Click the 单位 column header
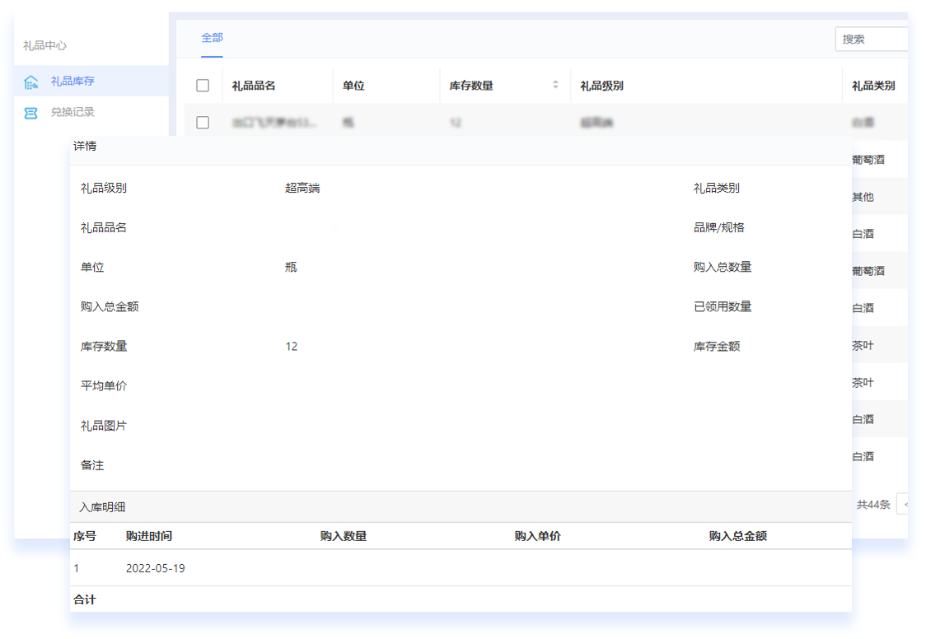 click(x=353, y=86)
